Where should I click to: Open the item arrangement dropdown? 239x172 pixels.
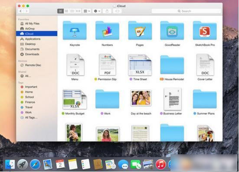(87, 11)
